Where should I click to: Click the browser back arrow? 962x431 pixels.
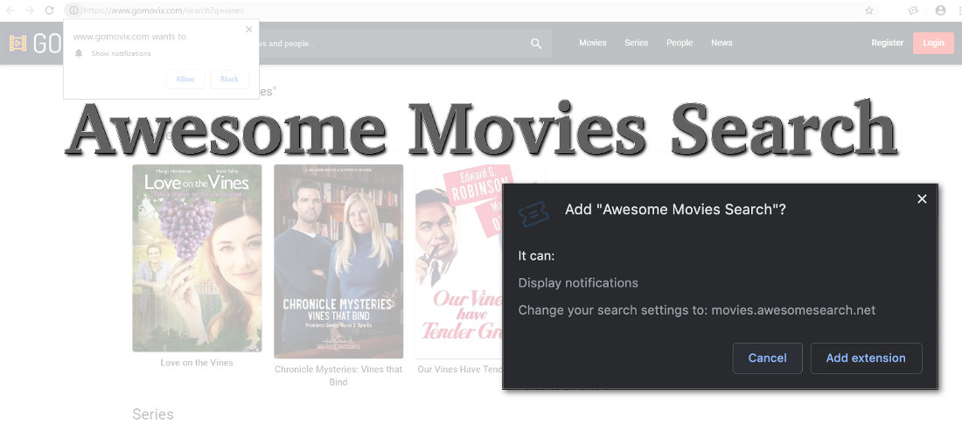pos(10,10)
